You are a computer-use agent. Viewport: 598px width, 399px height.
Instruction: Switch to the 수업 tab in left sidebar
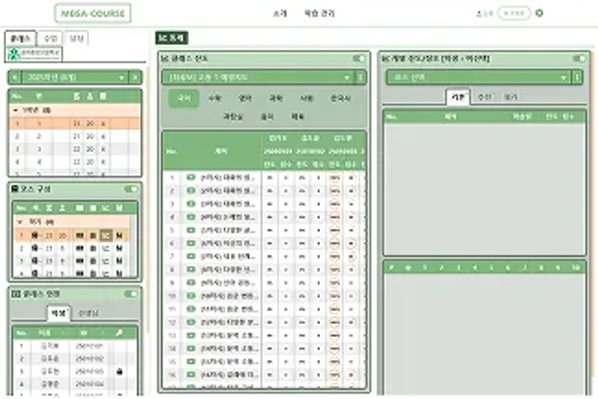pos(50,38)
